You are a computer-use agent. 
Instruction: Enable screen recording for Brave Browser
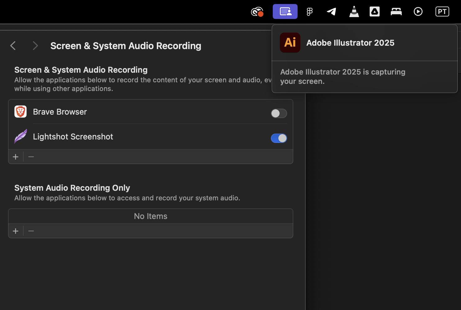(279, 113)
